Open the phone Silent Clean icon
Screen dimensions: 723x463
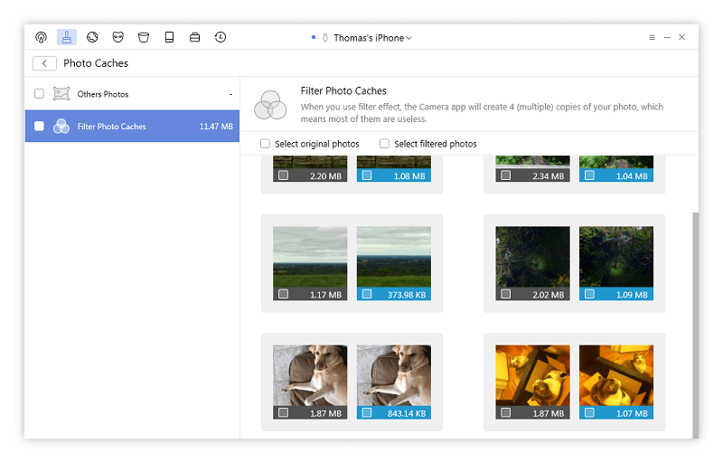pyautogui.click(x=169, y=37)
